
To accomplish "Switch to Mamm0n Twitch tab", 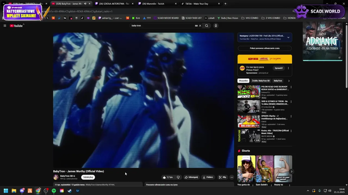I will (157, 4).
